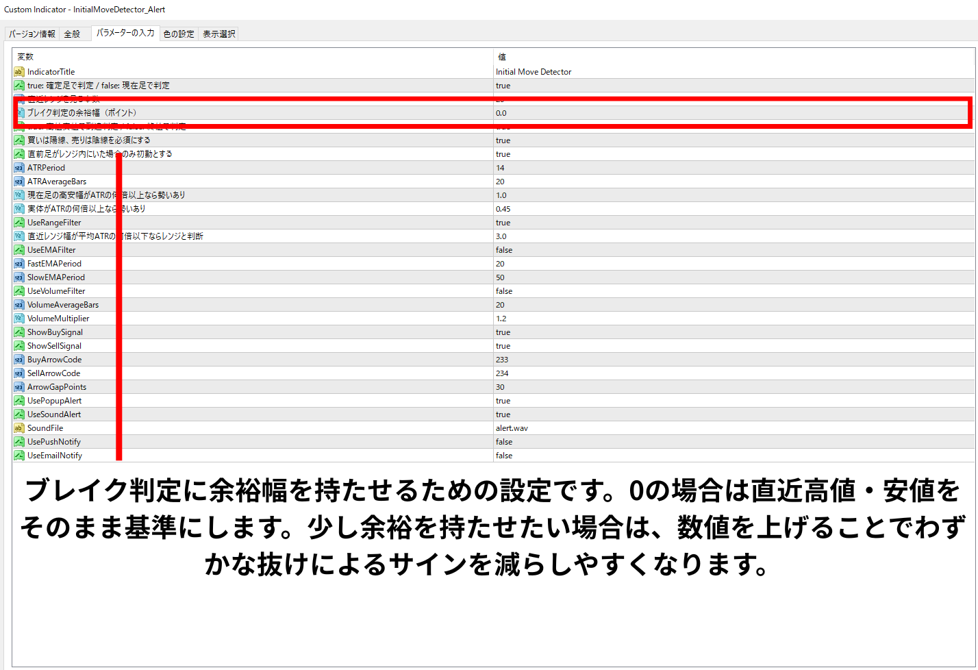Viewport: 978px width, 670px height.
Task: Click the UseEmailNotify boolean type icon
Action: point(19,456)
